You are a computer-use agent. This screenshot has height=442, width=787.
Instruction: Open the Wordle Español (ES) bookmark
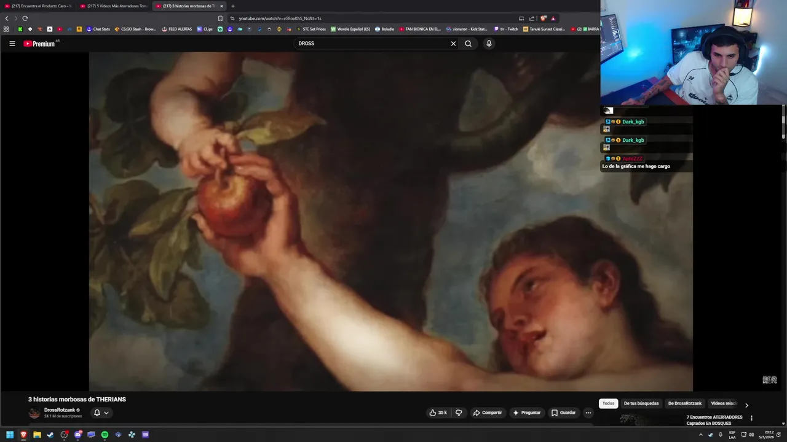(x=350, y=29)
